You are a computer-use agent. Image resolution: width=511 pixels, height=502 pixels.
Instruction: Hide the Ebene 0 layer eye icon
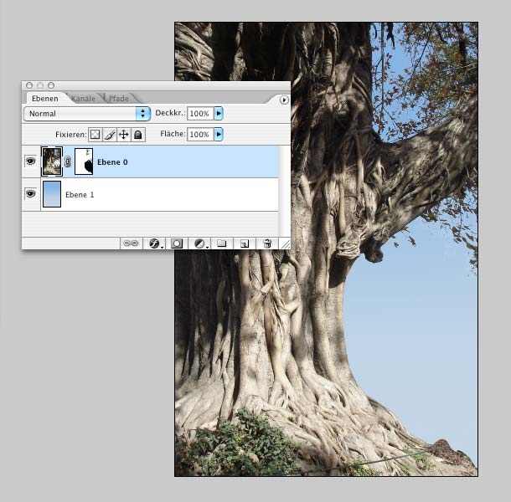pos(31,161)
